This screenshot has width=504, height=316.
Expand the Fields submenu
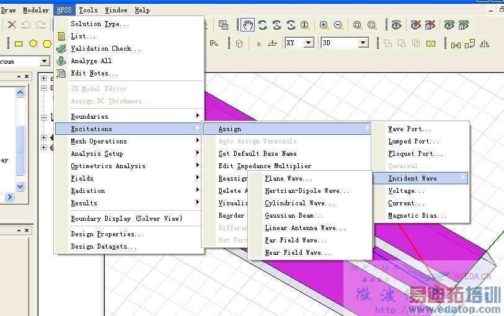(x=130, y=178)
